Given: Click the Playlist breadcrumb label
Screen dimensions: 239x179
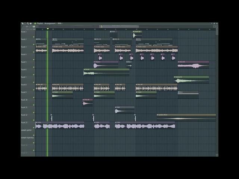Looking at the screenshot, I should tap(40, 23).
